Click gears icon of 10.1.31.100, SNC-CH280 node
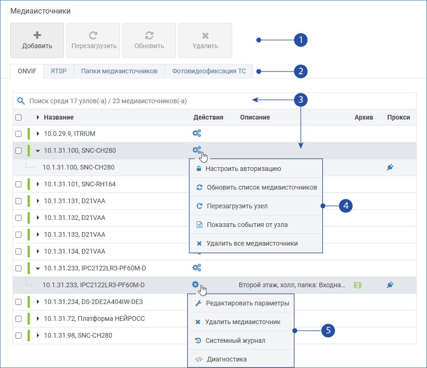427x368 pixels. point(197,150)
